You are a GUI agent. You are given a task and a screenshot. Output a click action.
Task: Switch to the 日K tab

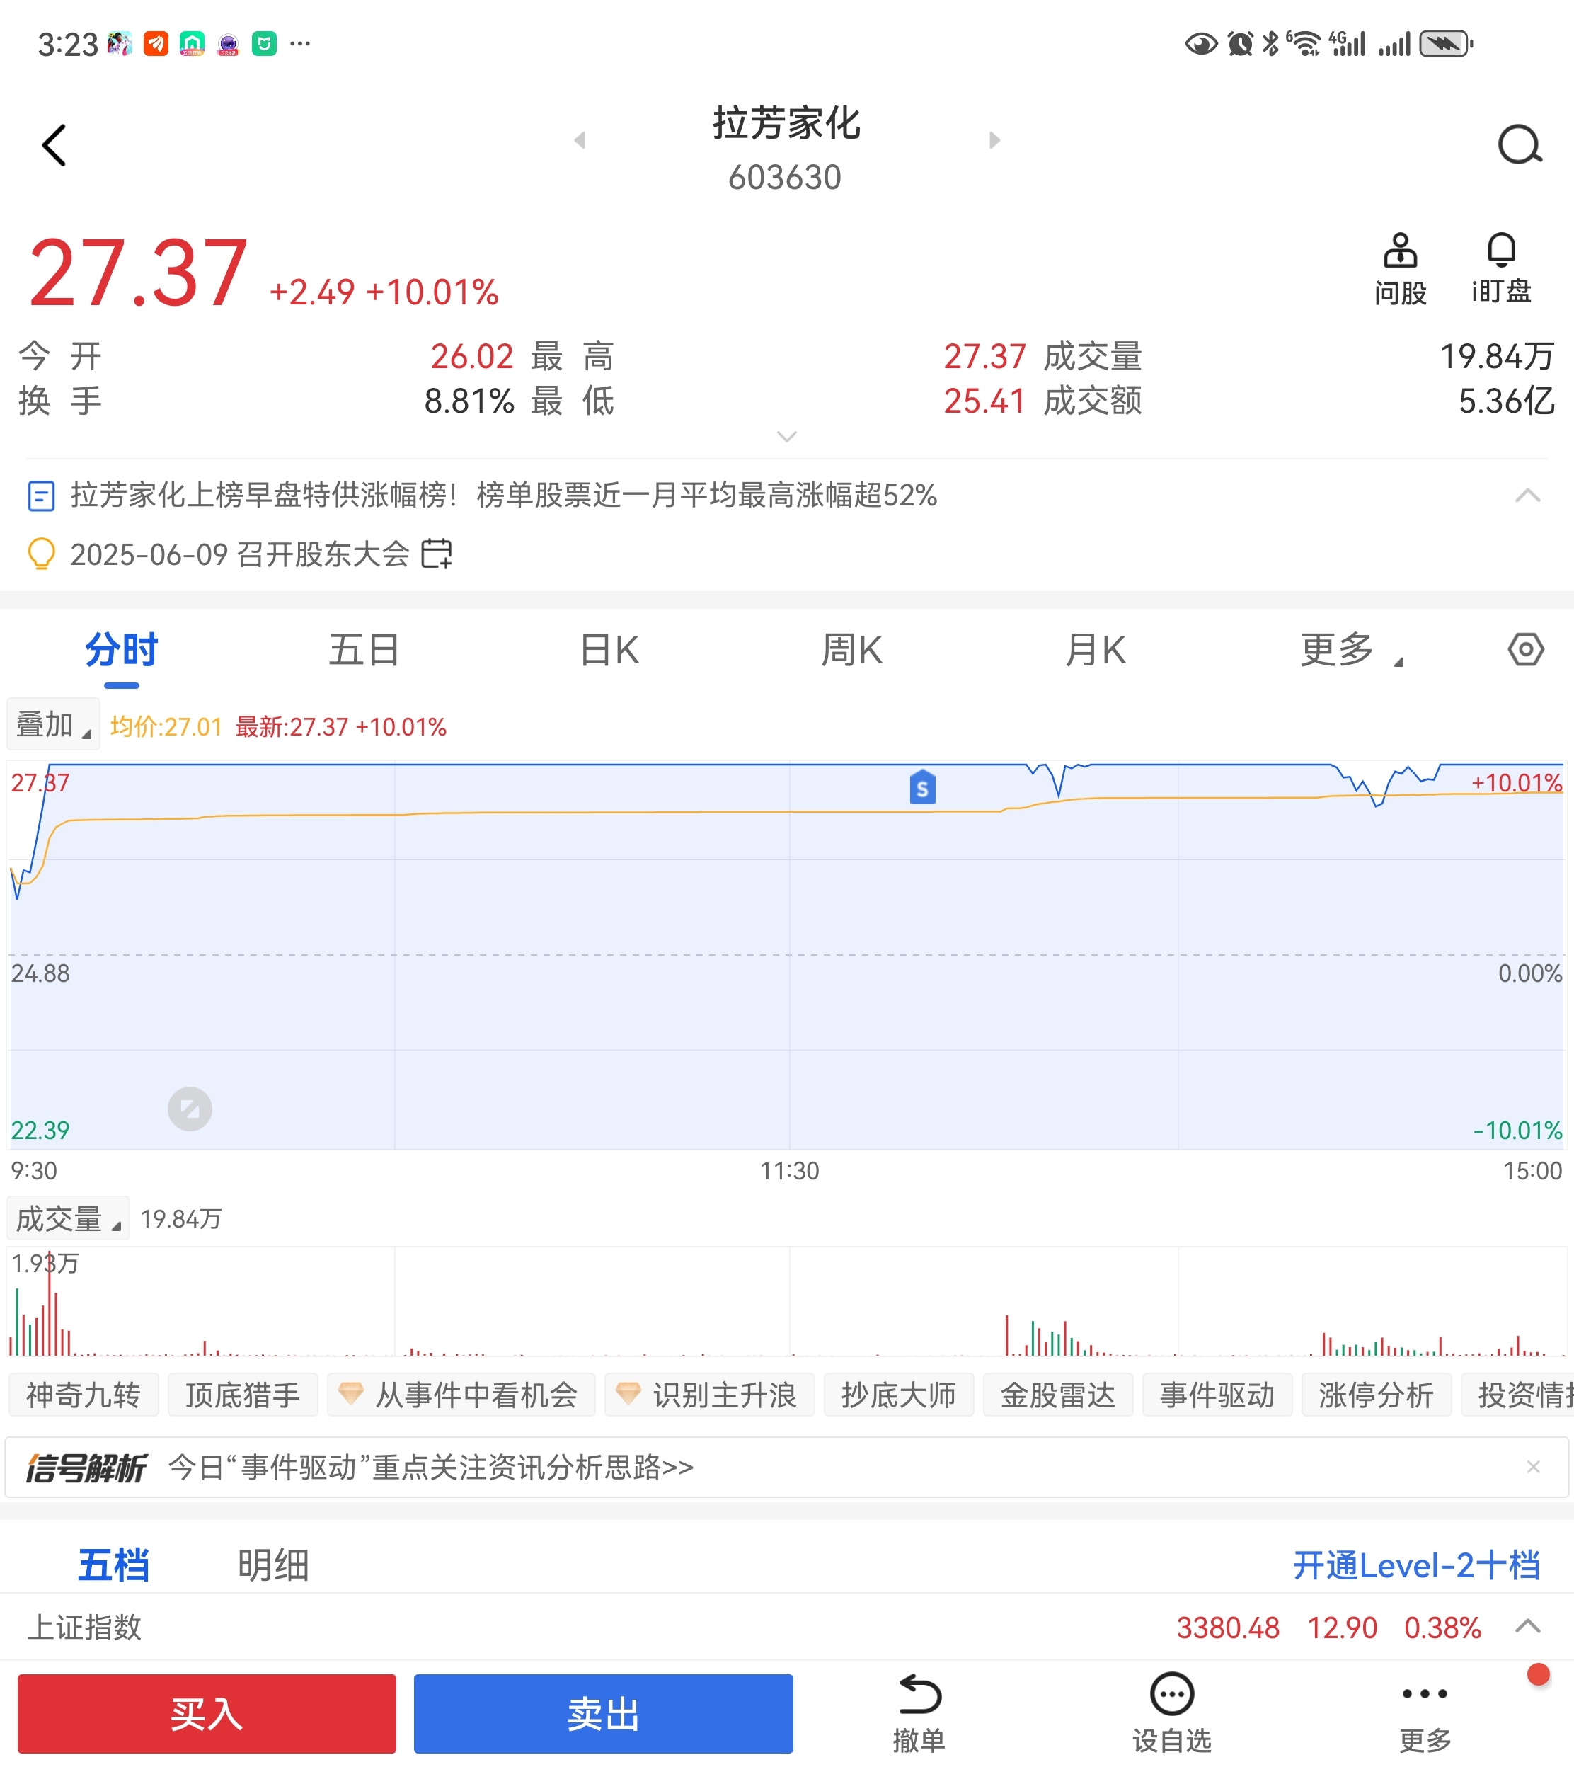(609, 651)
